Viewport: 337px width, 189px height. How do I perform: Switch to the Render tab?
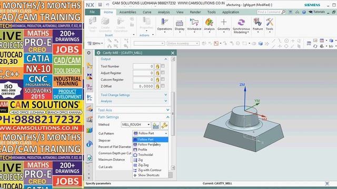pos(195,12)
